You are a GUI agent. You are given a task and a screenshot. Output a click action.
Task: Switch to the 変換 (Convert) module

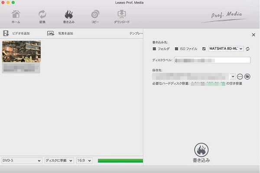tap(42, 17)
